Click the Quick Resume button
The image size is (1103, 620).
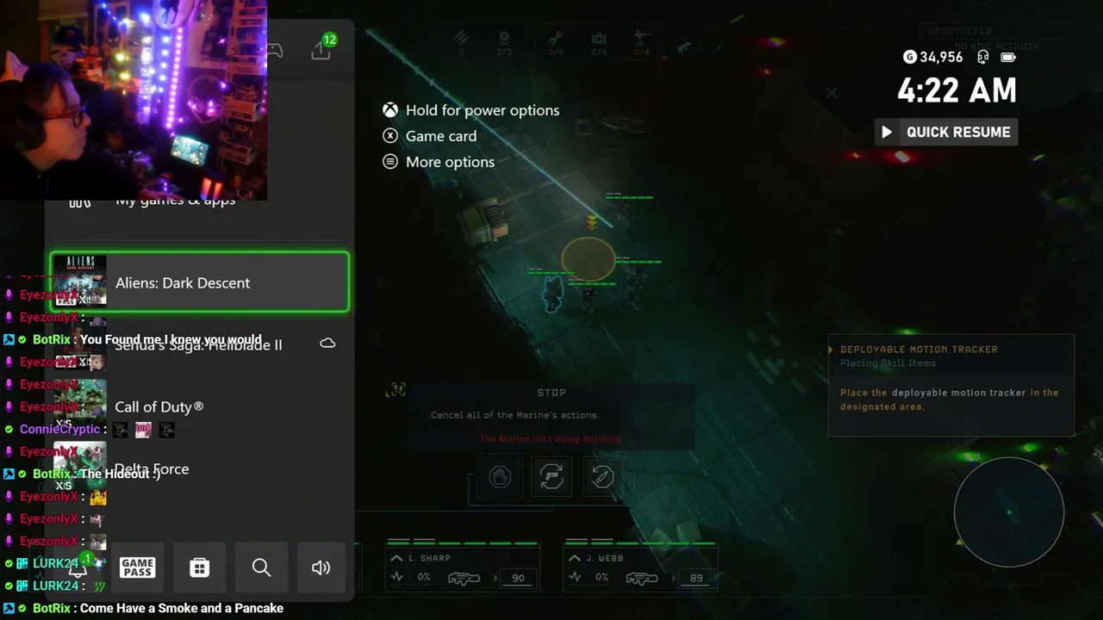click(x=946, y=132)
